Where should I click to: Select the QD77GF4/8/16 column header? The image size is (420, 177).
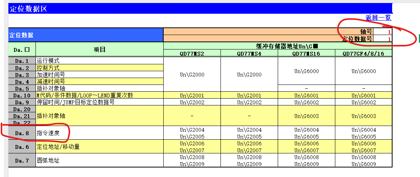(364, 53)
